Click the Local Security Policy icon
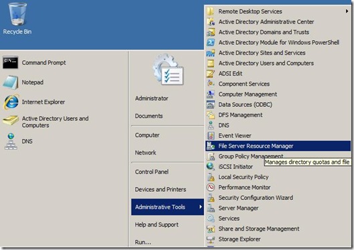Screen dimensions: 354x250 [211, 177]
